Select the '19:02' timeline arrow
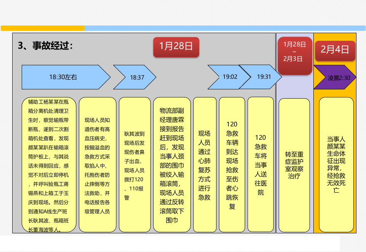Viewport: 366px width, 252px height. pyautogui.click(x=229, y=77)
